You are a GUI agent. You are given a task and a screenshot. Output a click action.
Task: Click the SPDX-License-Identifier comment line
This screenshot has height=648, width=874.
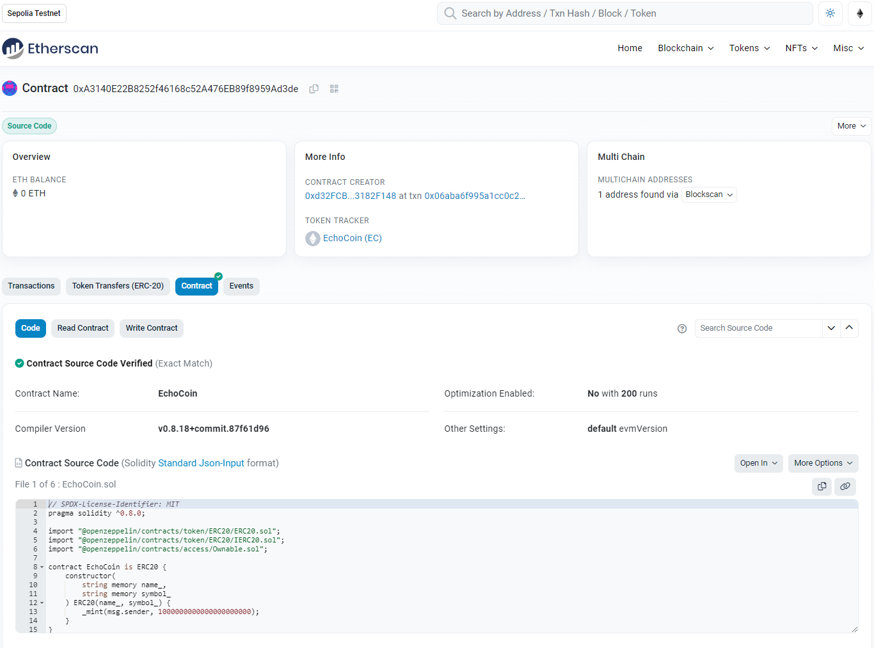pyautogui.click(x=114, y=504)
